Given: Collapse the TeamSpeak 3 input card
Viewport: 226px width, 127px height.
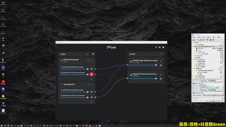Looking at the screenshot, I should (92, 85).
